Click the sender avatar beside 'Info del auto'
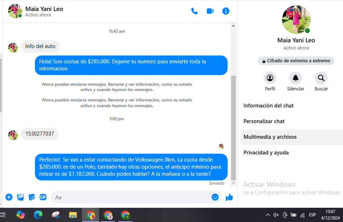This screenshot has height=222, width=343. (13, 48)
